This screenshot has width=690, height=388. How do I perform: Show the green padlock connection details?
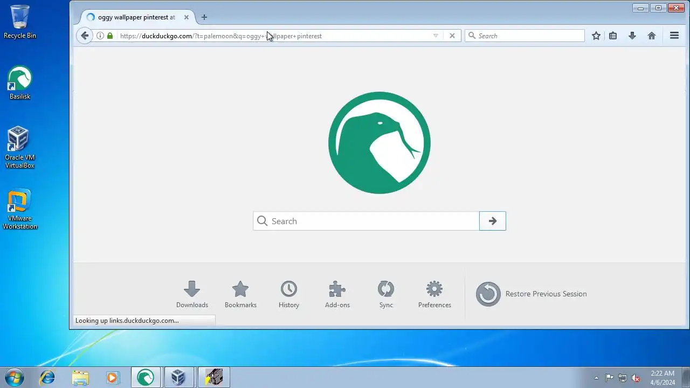point(110,36)
